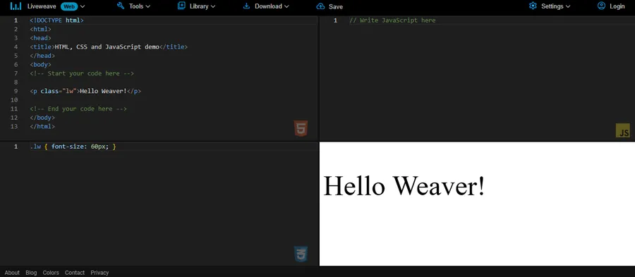The width and height of the screenshot is (635, 277).
Task: Click the JS badge in JavaScript editor
Action: click(623, 130)
